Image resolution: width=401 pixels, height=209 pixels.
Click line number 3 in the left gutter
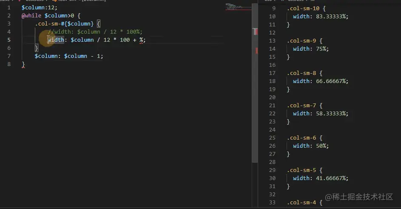9,24
